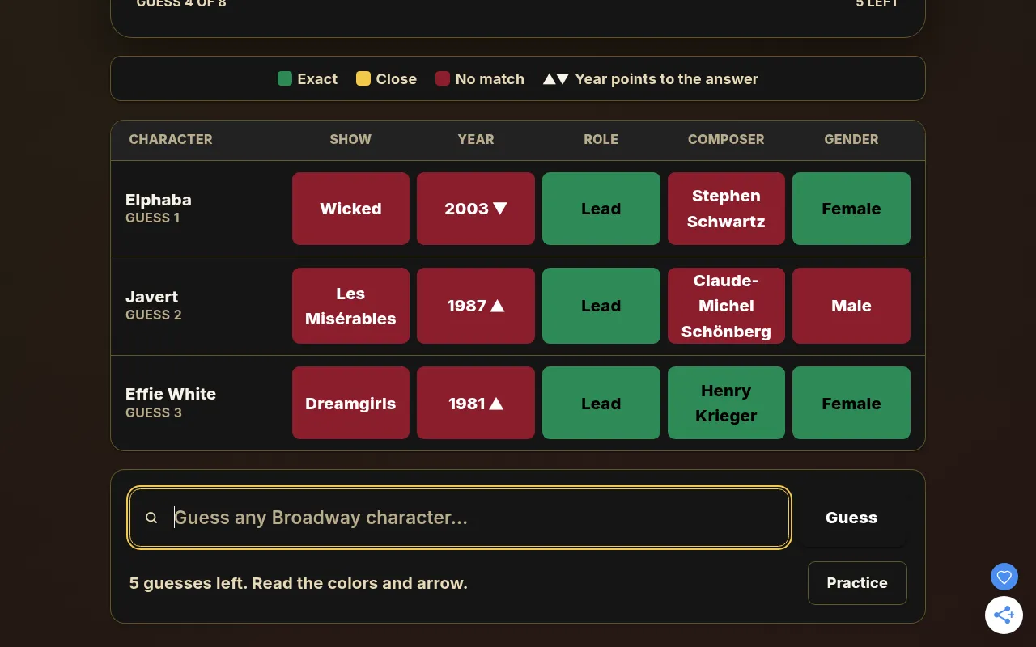The height and width of the screenshot is (647, 1036).
Task: Click the 2003 year cell
Action: 476,209
